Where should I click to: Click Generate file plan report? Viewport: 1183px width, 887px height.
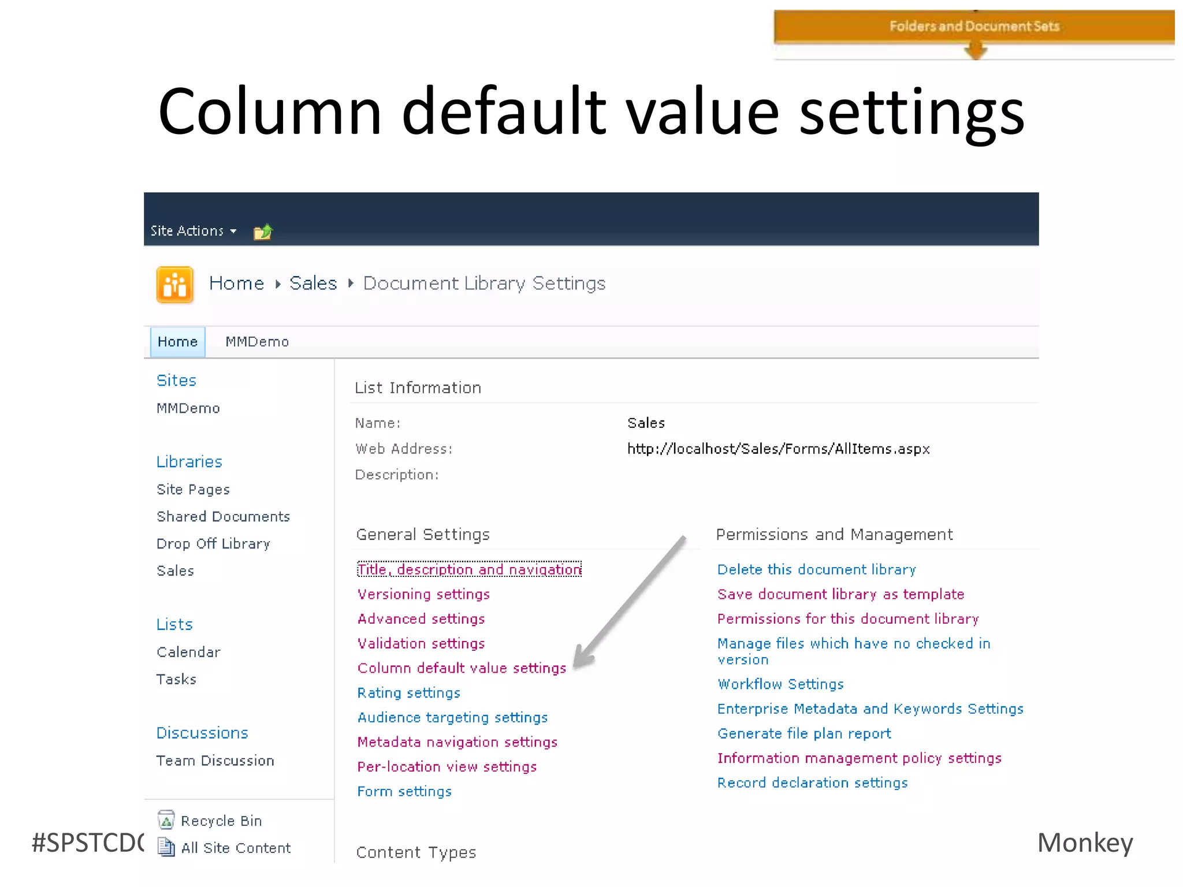(x=804, y=733)
